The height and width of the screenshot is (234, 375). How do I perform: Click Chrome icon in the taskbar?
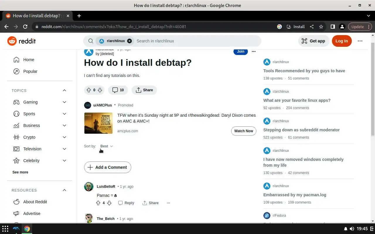tap(27, 229)
